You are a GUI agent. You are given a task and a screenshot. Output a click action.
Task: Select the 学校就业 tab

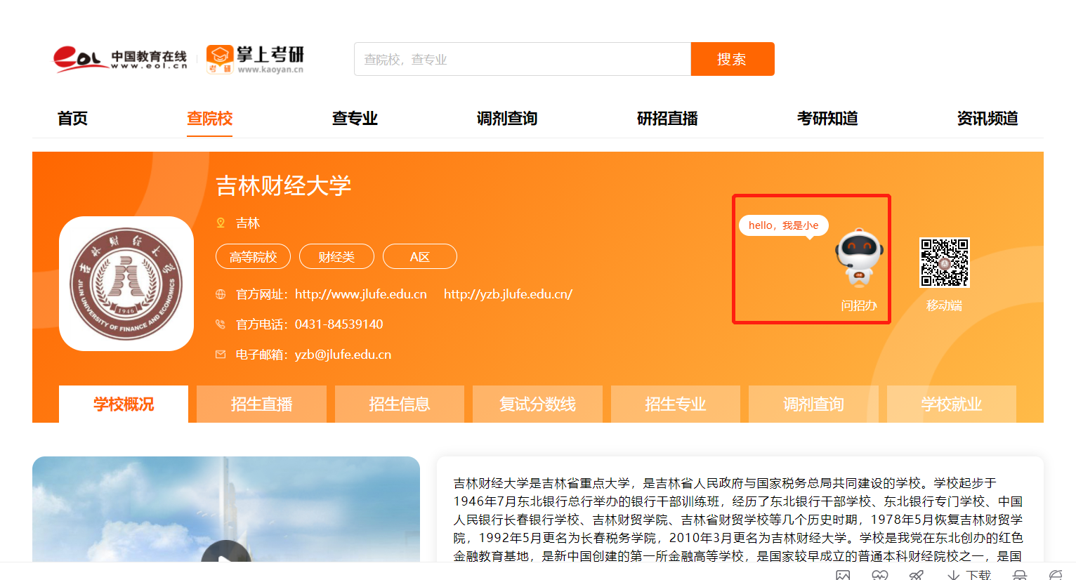click(x=952, y=404)
